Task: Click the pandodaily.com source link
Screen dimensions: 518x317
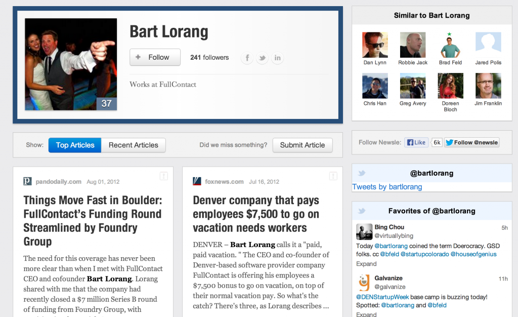Action: 59,181
